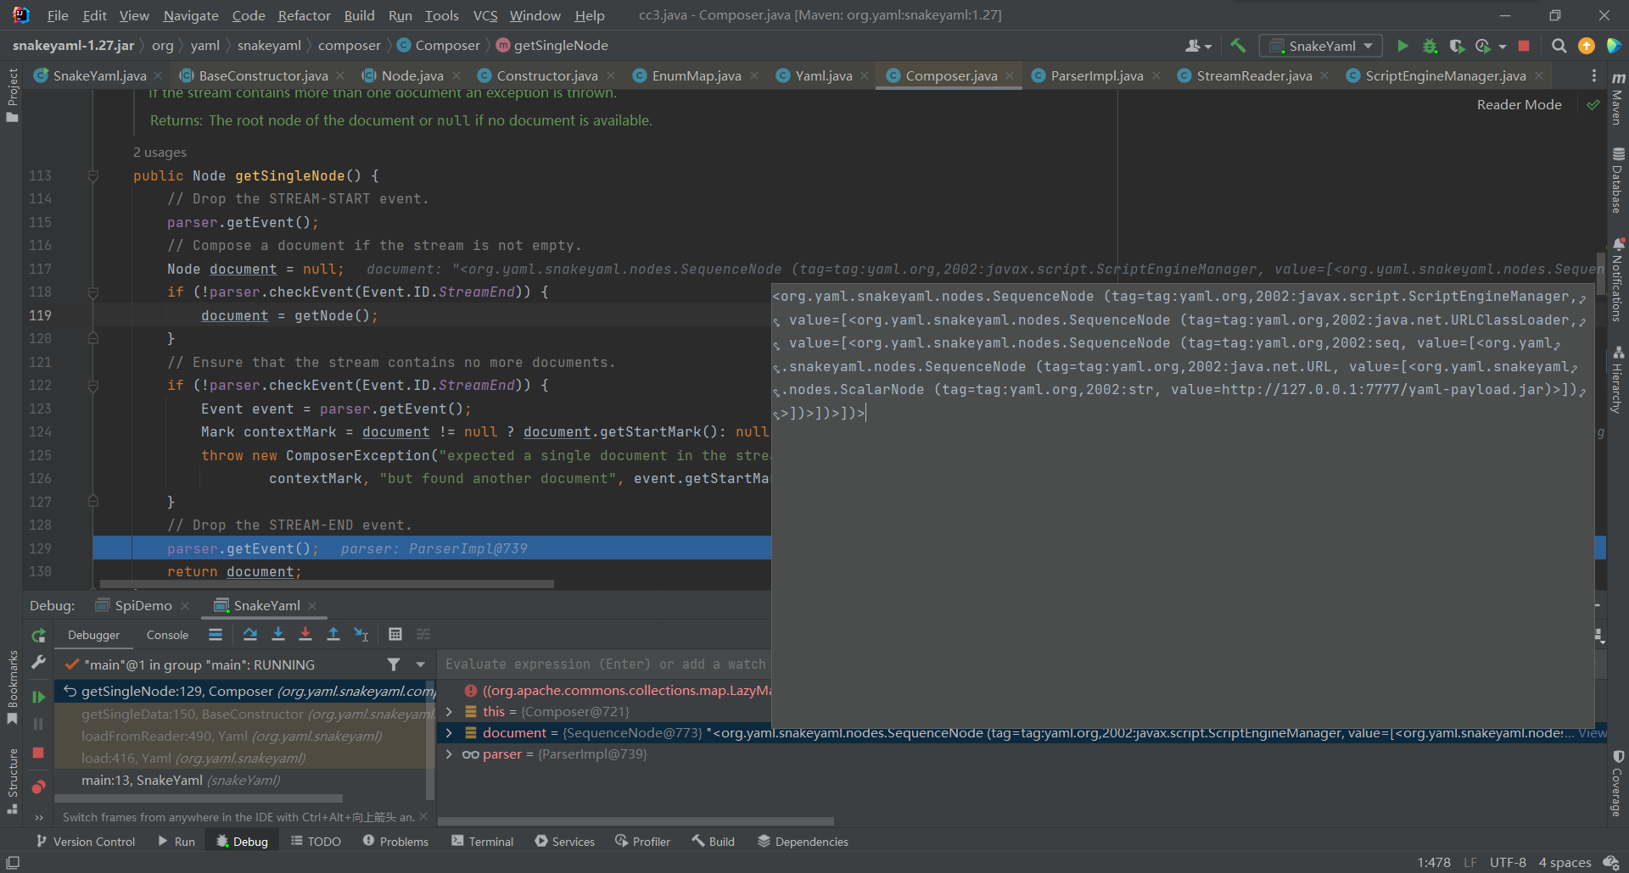Switch to ParserImpl.java editor tab
This screenshot has height=873, width=1629.
1096,75
